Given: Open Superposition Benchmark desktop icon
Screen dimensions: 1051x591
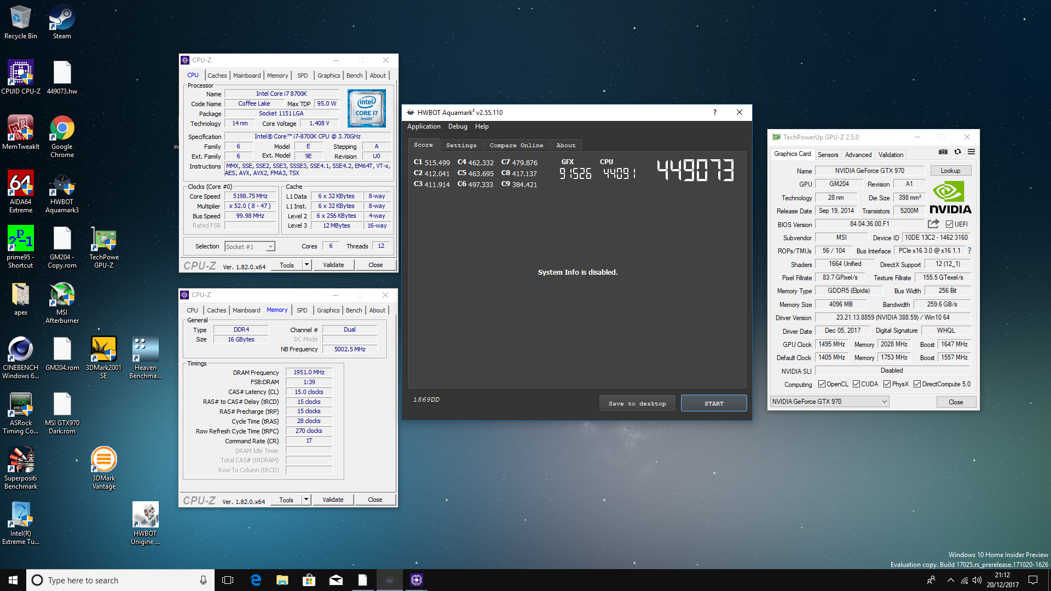Looking at the screenshot, I should (x=21, y=468).
